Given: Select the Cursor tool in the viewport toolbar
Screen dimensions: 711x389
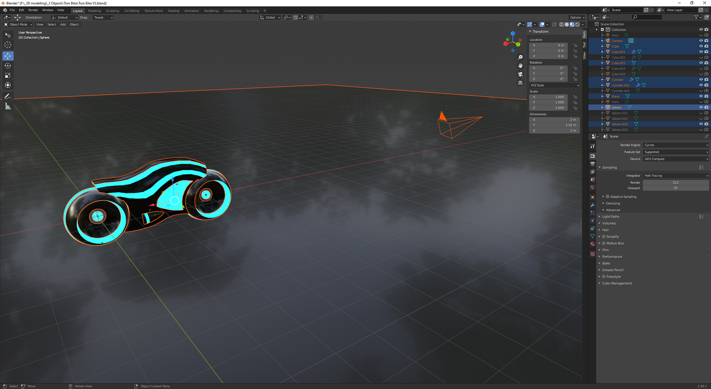Looking at the screenshot, I should coord(8,45).
